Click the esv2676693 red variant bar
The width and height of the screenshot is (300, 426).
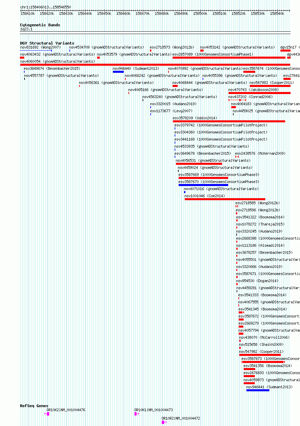pos(249,376)
